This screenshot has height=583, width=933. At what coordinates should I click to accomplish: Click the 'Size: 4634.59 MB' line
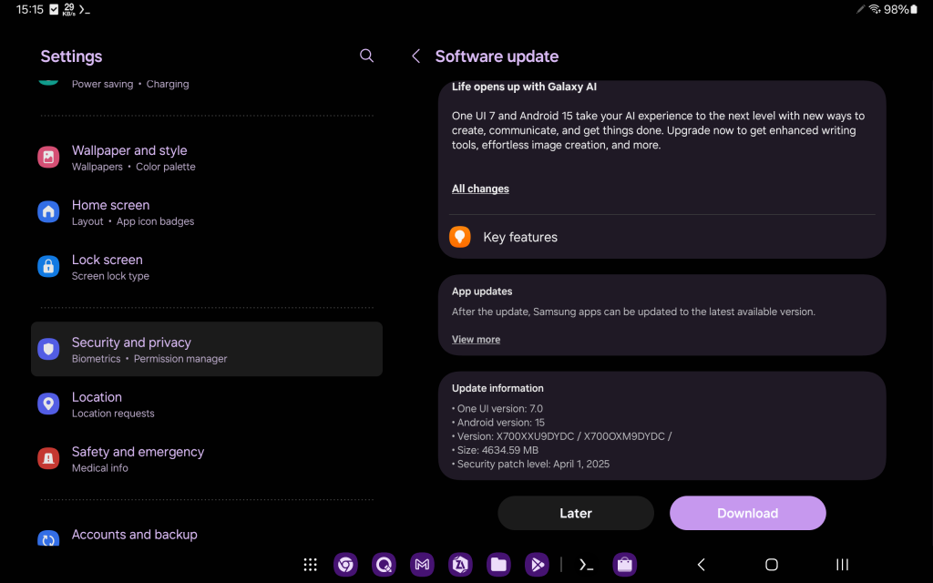click(495, 450)
